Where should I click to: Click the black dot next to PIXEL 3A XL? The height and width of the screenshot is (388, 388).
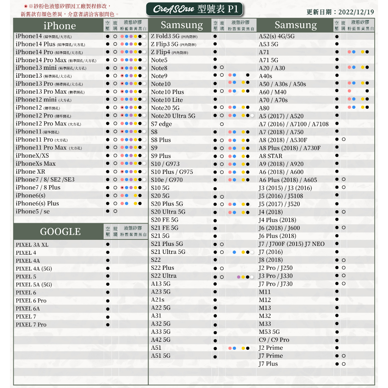[108, 244]
